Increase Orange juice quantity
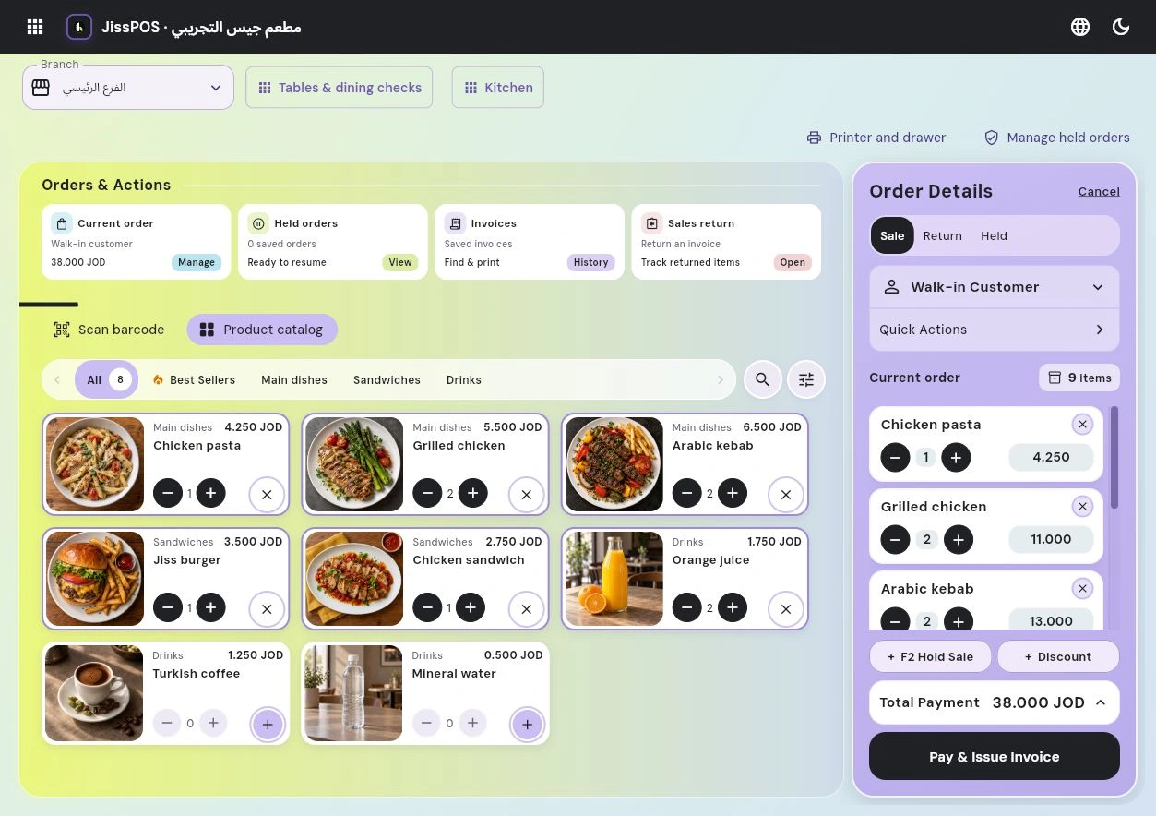 point(733,607)
